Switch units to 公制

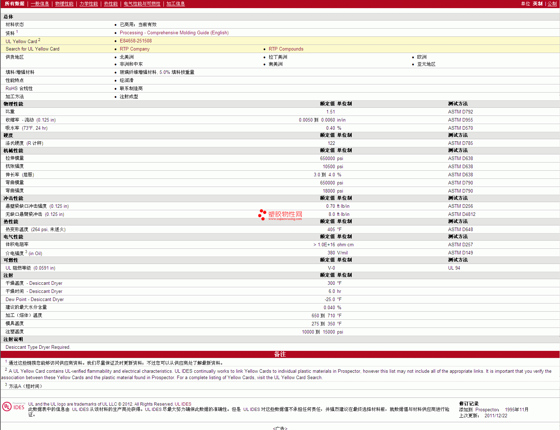552,4
